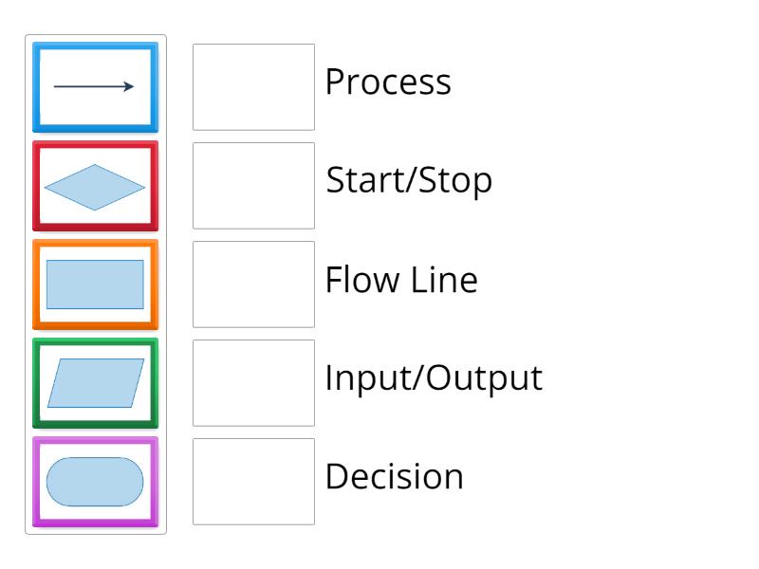Select the arrow flow line tile

tap(95, 87)
